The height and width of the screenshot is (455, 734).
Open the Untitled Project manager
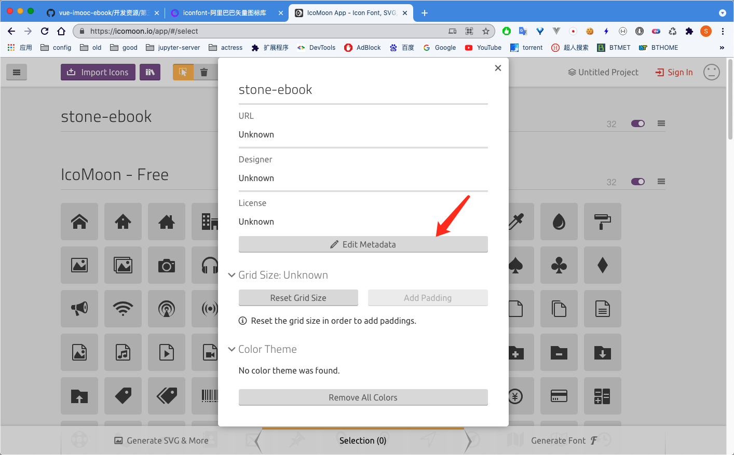[x=603, y=72]
